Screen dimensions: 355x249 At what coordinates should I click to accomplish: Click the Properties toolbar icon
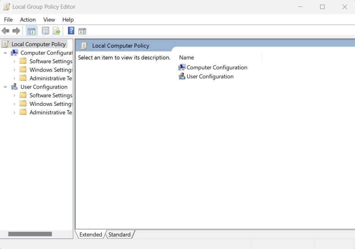tap(46, 31)
